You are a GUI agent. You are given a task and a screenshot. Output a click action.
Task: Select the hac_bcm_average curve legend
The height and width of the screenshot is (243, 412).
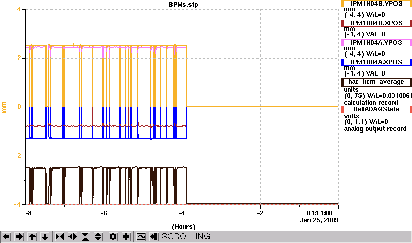click(x=376, y=82)
